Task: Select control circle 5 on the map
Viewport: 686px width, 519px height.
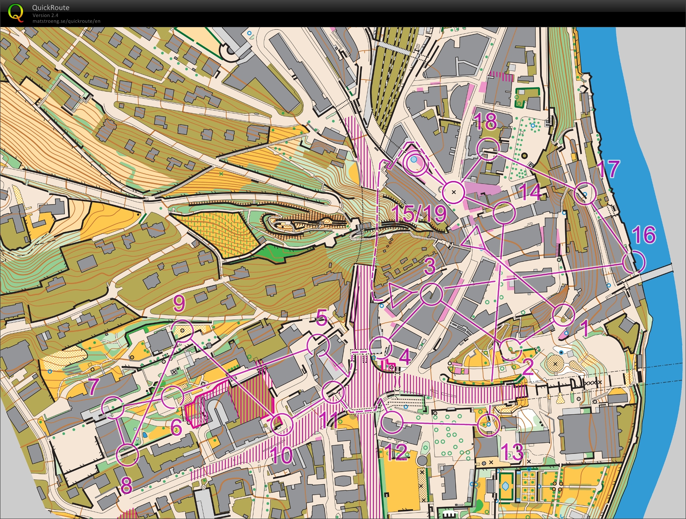Action: 318,345
